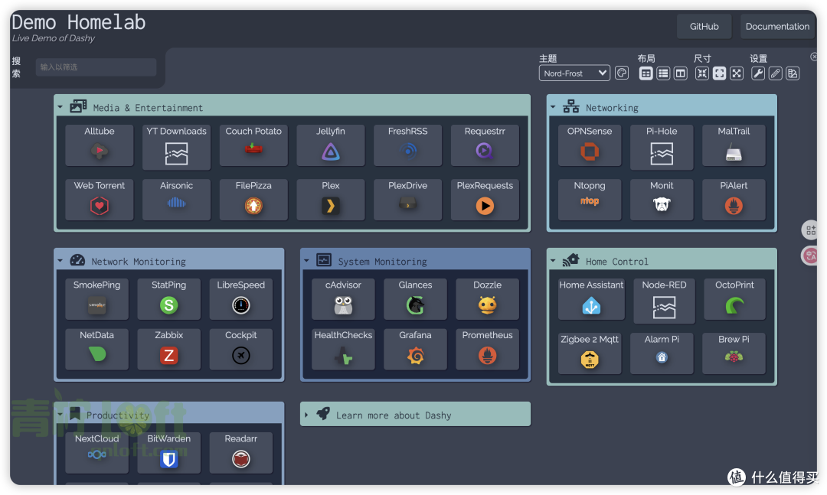Image resolution: width=827 pixels, height=495 pixels.
Task: Open BitWarden tile
Action: click(x=168, y=453)
